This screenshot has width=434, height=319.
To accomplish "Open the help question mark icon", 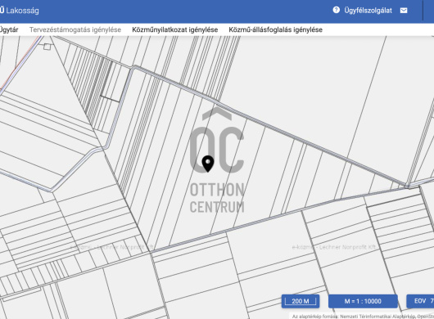I will 336,11.
